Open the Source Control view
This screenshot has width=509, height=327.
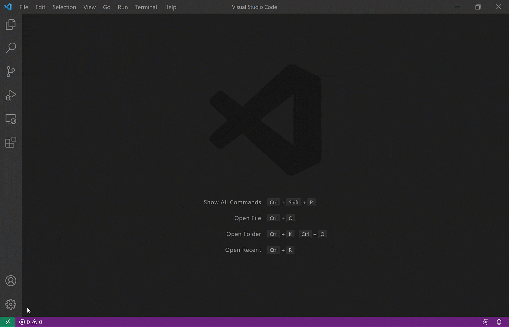[x=11, y=71]
